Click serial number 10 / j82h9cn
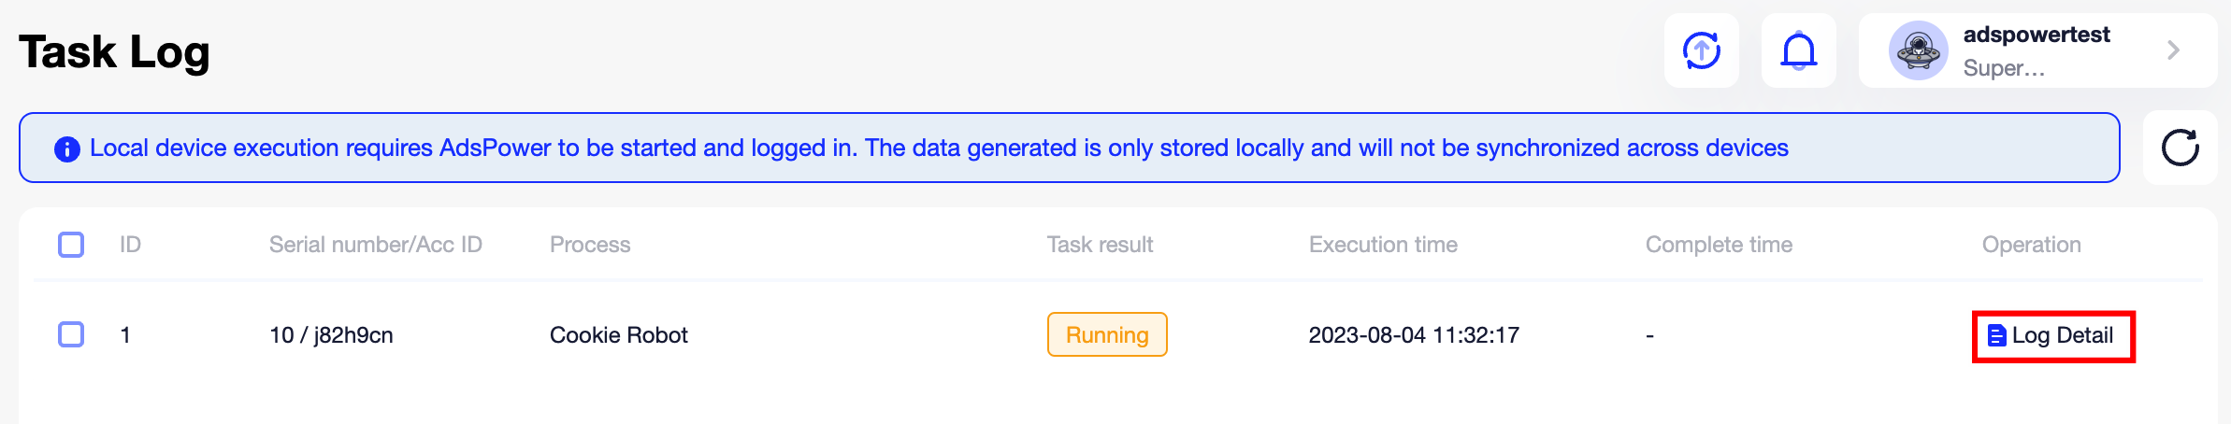This screenshot has height=424, width=2231. pyautogui.click(x=331, y=335)
